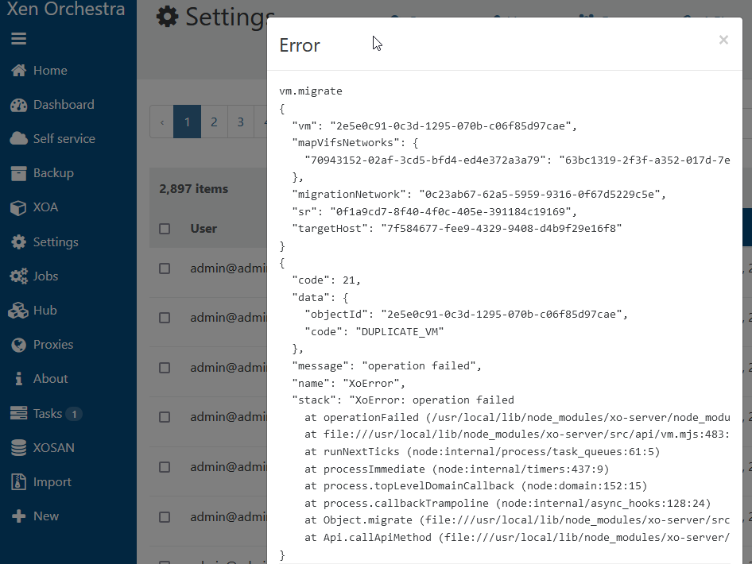Open the Home menu item
Screen dimensions: 752x564
(50, 71)
